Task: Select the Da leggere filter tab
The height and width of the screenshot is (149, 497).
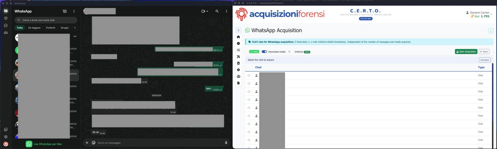Action: coord(34,28)
